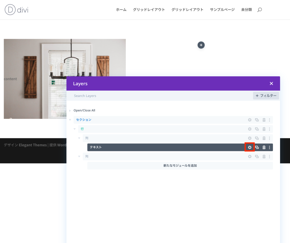This screenshot has height=243, width=290.
Task: Click the search magnifier in header
Action: [x=259, y=10]
